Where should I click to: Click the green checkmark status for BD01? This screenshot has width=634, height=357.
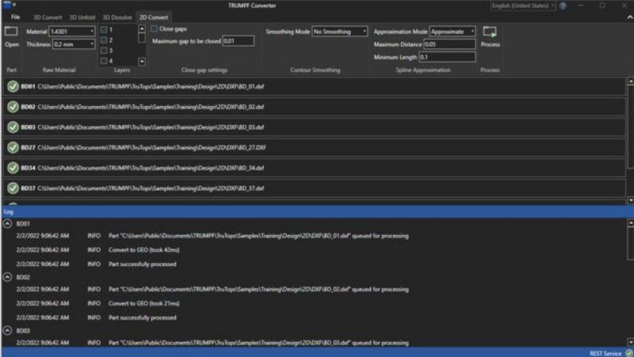point(13,86)
